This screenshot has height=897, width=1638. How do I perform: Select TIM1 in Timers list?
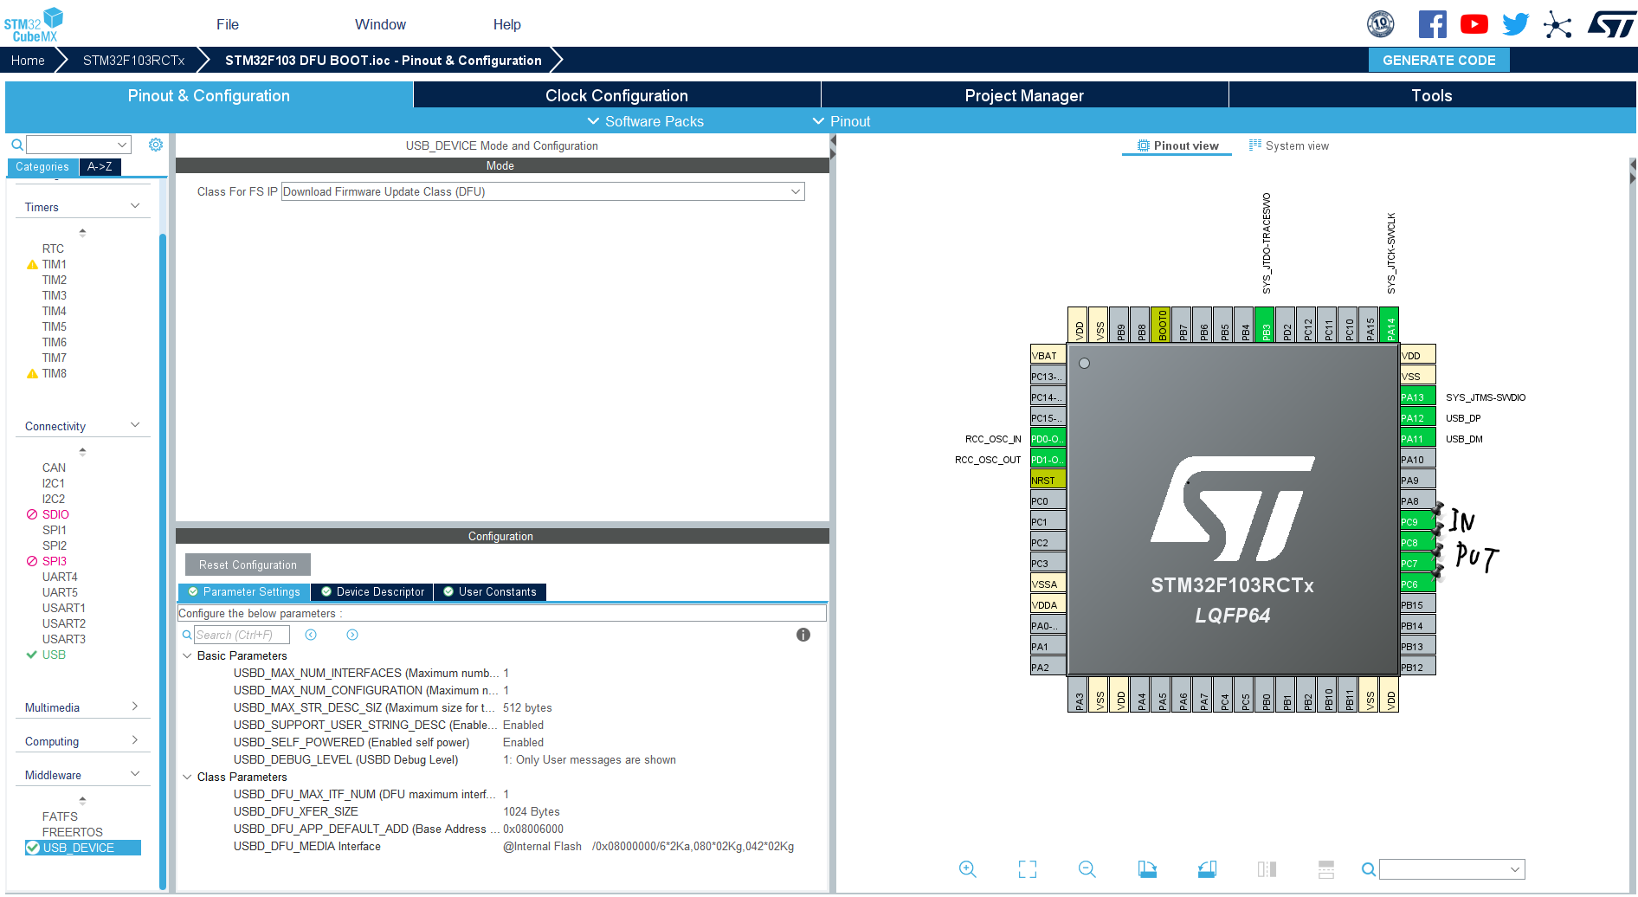point(54,264)
